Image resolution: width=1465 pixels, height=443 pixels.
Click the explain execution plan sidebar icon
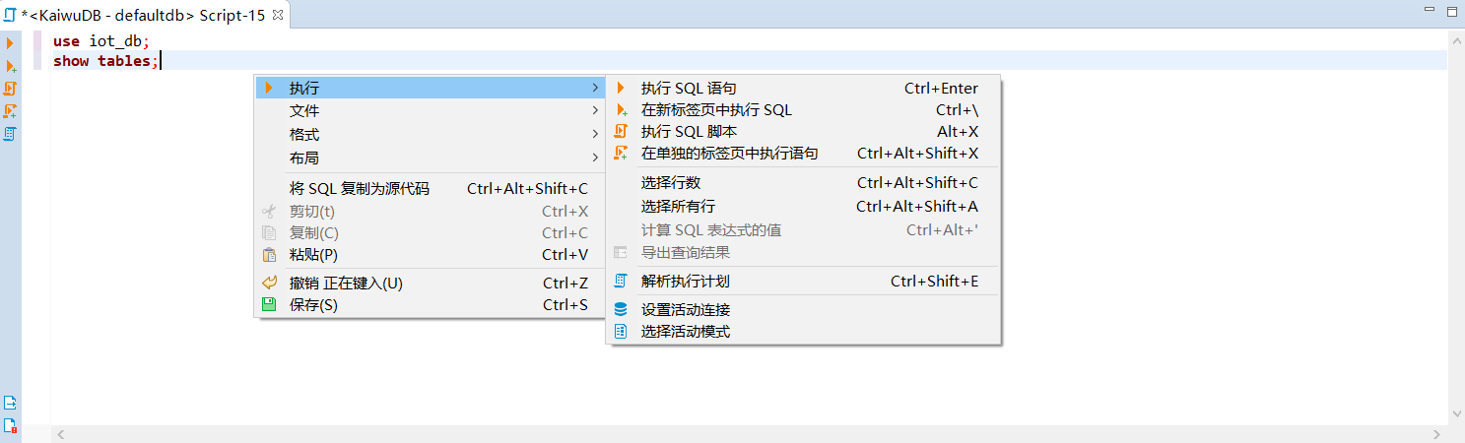(x=10, y=133)
